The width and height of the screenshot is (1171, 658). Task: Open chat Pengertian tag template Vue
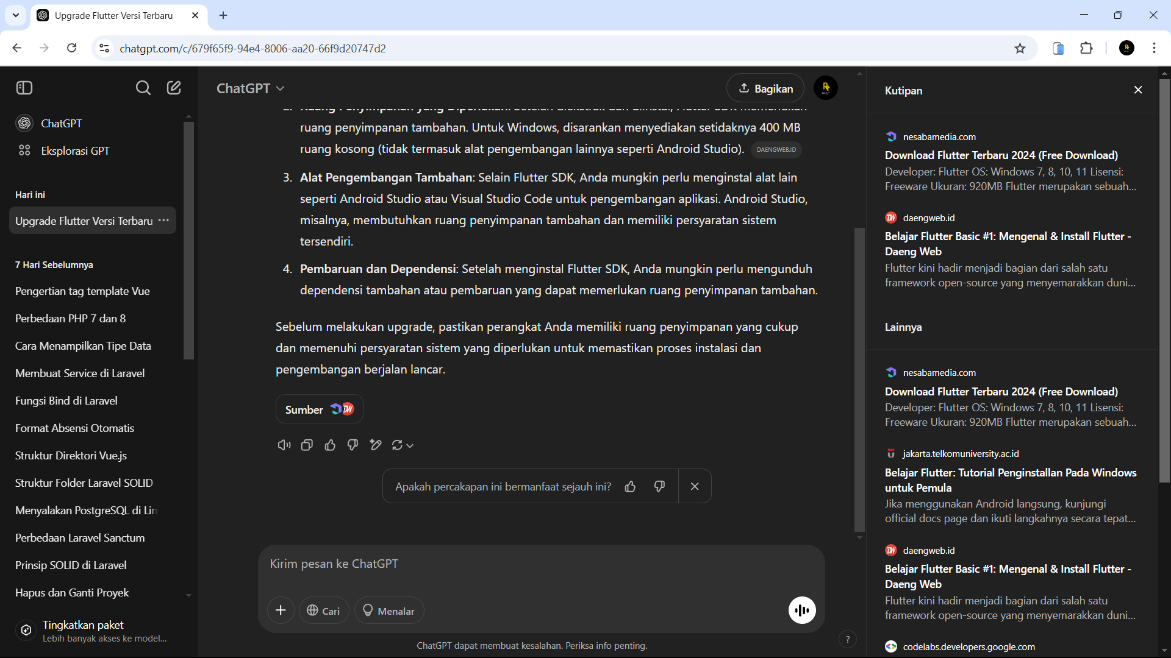(x=93, y=291)
